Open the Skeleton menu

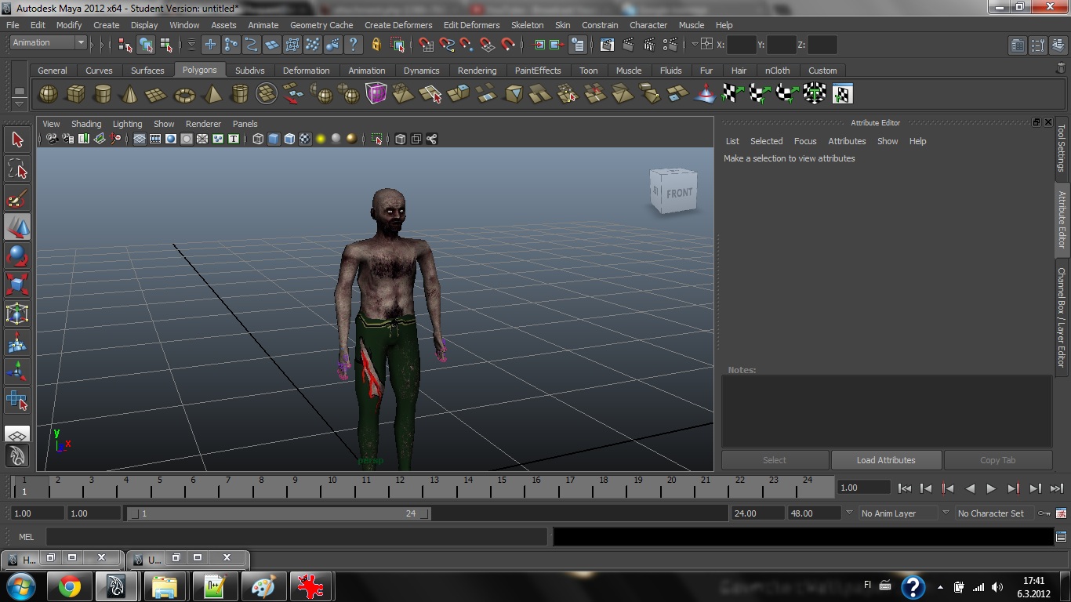coord(527,25)
